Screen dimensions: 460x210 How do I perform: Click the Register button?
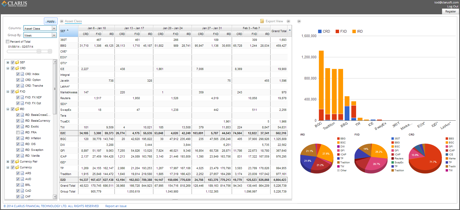point(450,11)
